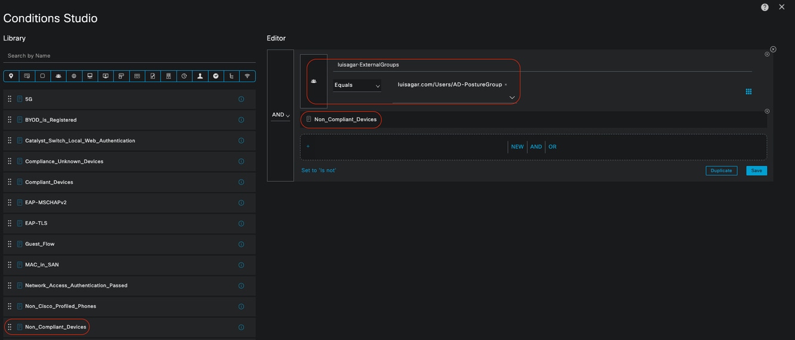Select Compliance_Unknown_Devices in library
Screen dimensions: 795x340
coord(129,161)
